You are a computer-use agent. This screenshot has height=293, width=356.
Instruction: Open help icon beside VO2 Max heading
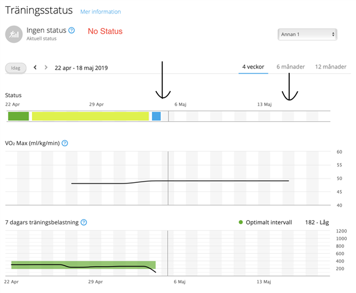[65, 143]
